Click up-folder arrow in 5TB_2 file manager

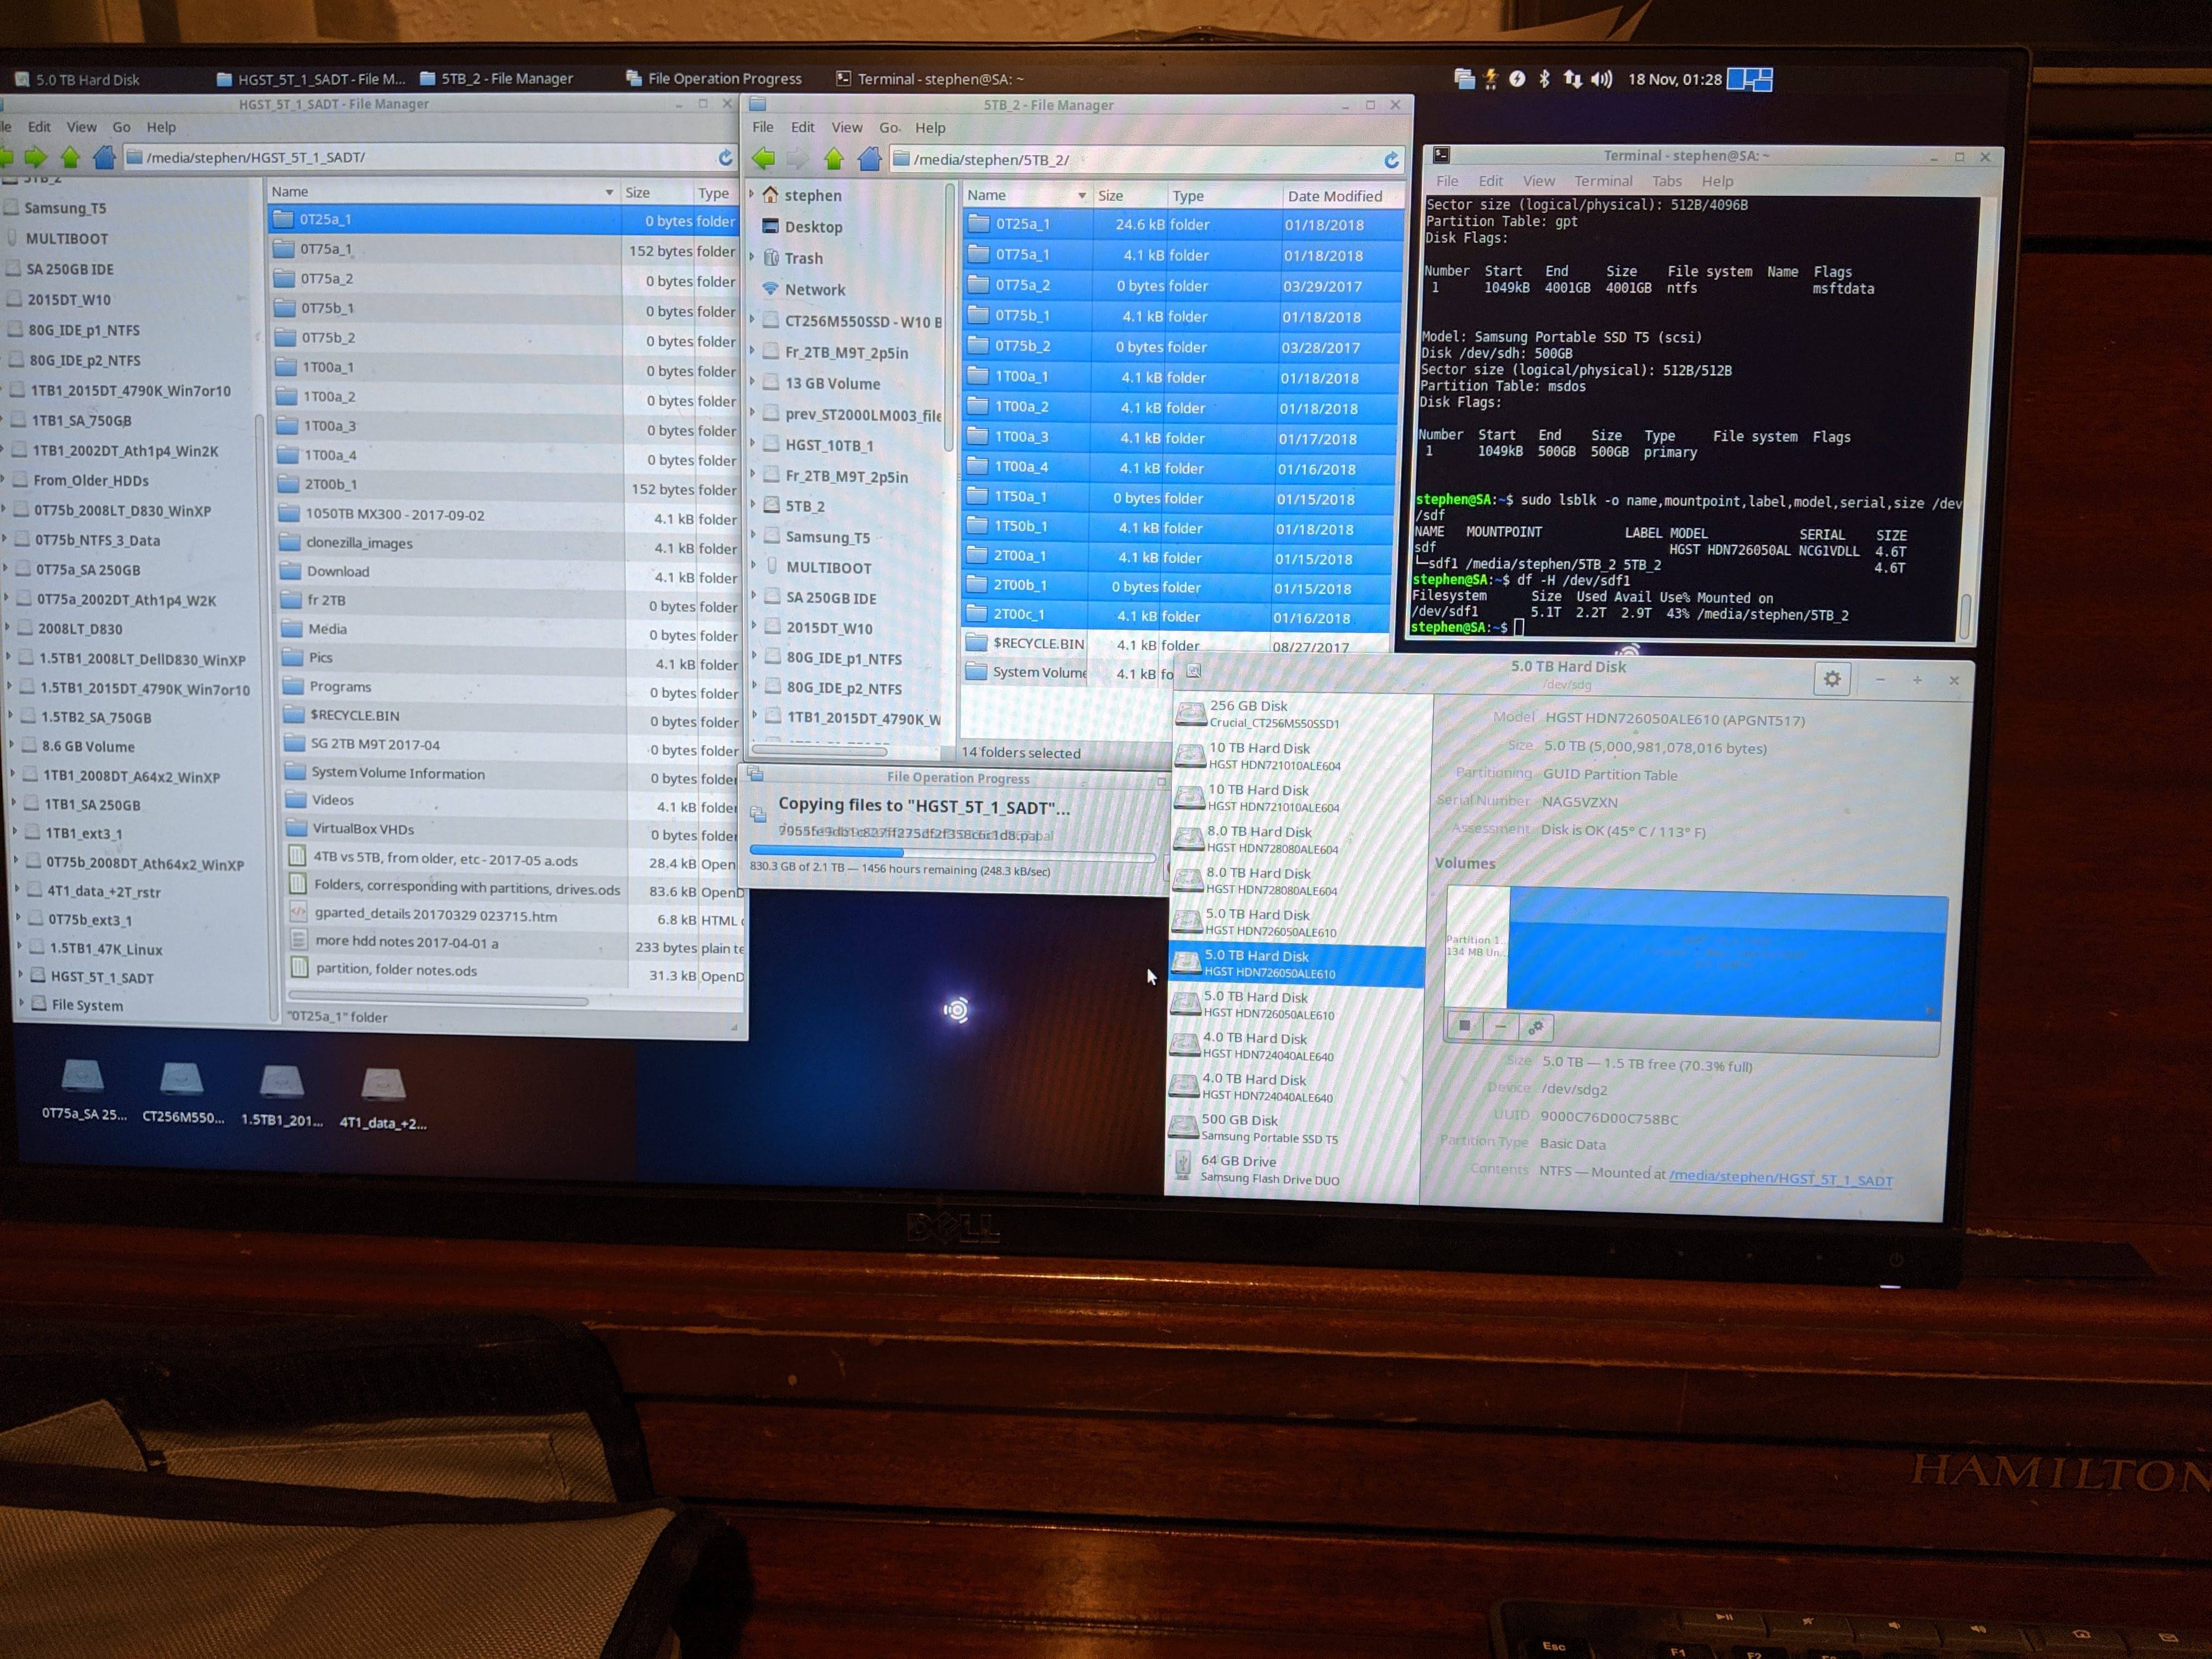(834, 158)
